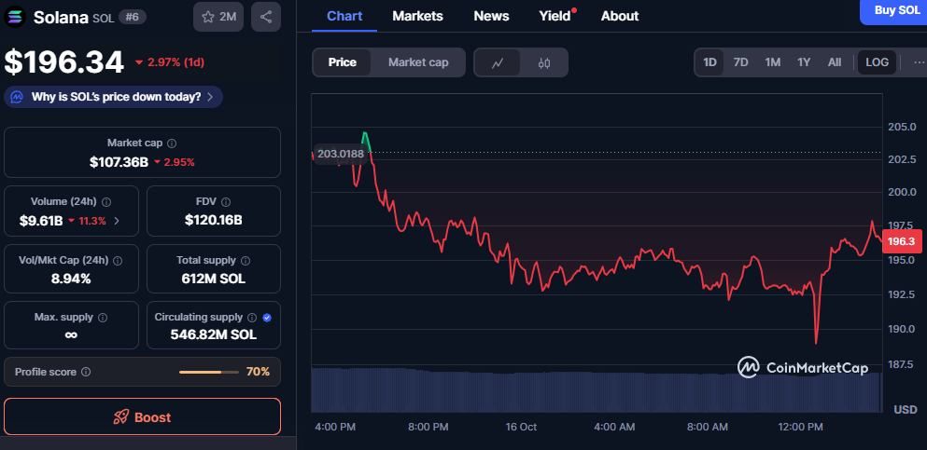
Task: Click the 203.0188 price marker label
Action: pyautogui.click(x=340, y=154)
